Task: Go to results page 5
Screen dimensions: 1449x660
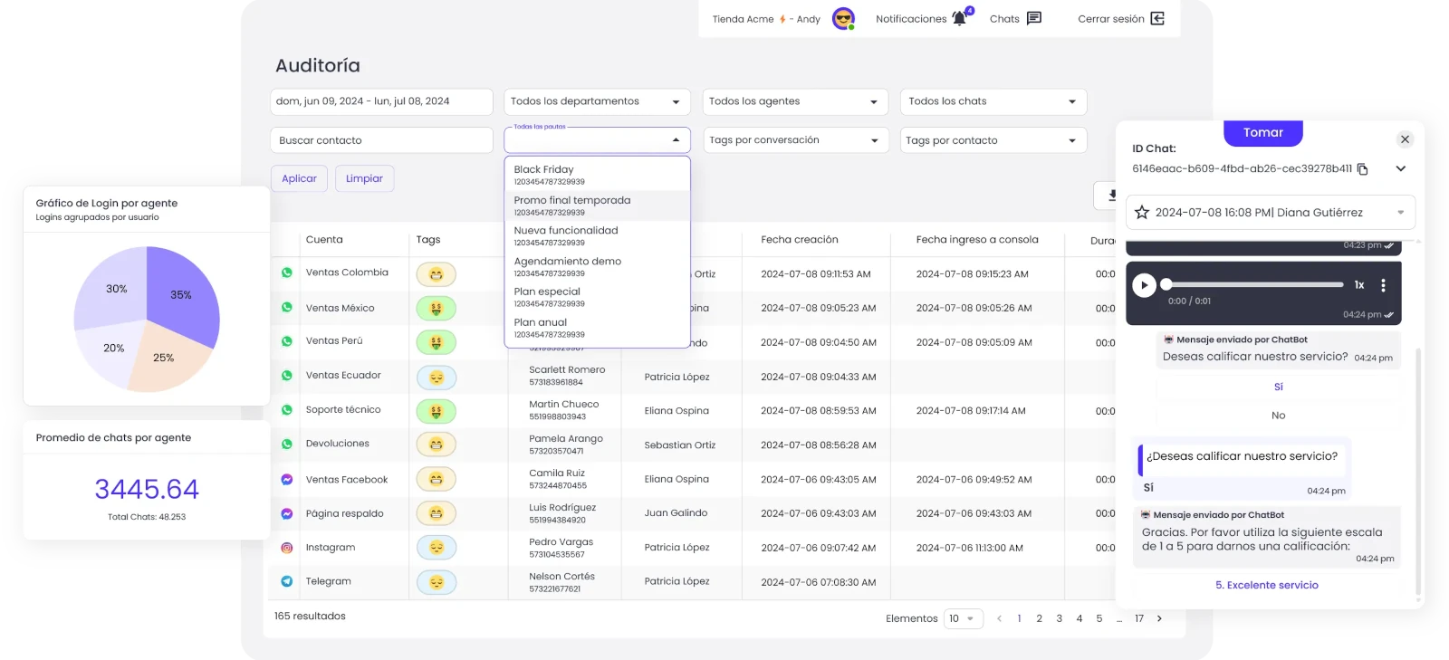Action: (x=1099, y=619)
